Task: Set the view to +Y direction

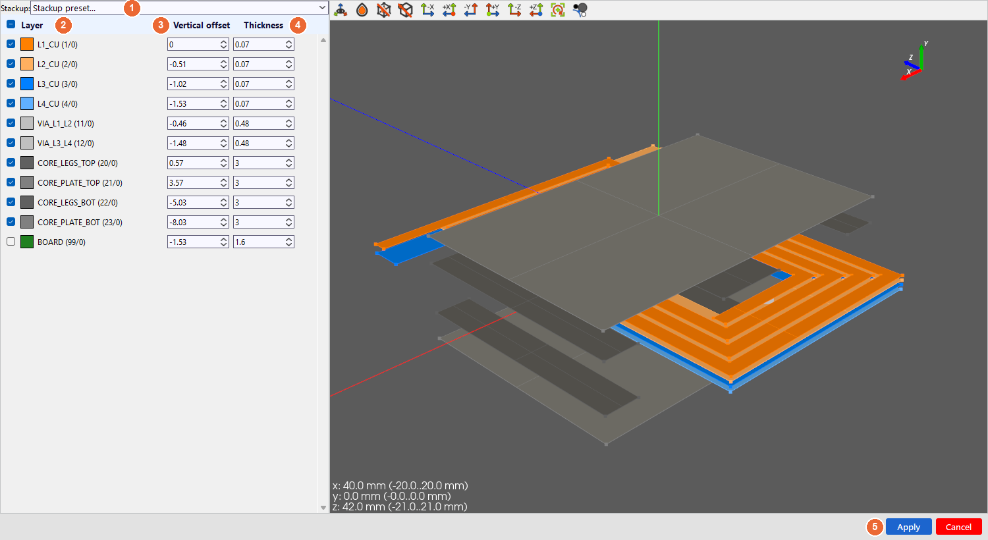Action: pos(493,10)
